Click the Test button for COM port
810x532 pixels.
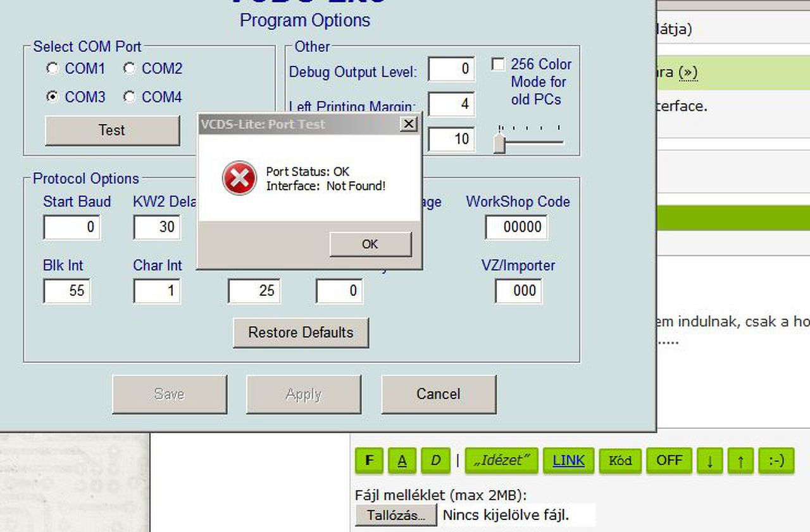[x=112, y=130]
